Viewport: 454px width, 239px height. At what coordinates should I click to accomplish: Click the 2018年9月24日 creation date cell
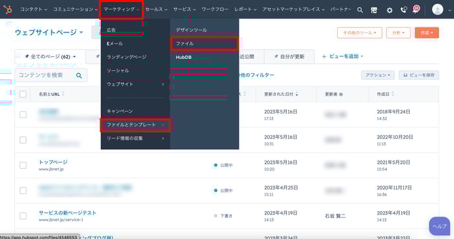(393, 112)
